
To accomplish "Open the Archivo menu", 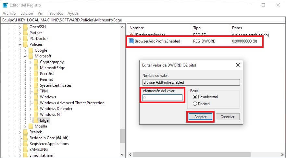I will 9,13.
